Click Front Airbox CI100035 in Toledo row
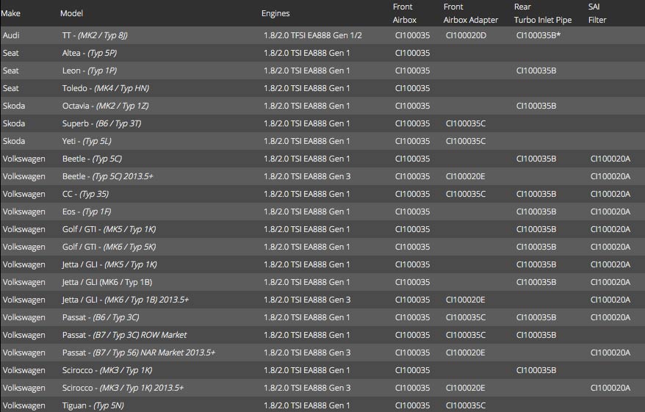Image resolution: width=645 pixels, height=412 pixels. pos(412,88)
